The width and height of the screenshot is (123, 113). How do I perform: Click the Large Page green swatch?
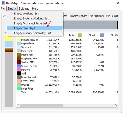pos(19,88)
